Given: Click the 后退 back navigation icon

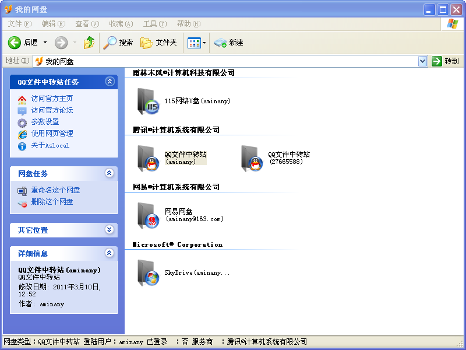Looking at the screenshot, I should tap(15, 42).
